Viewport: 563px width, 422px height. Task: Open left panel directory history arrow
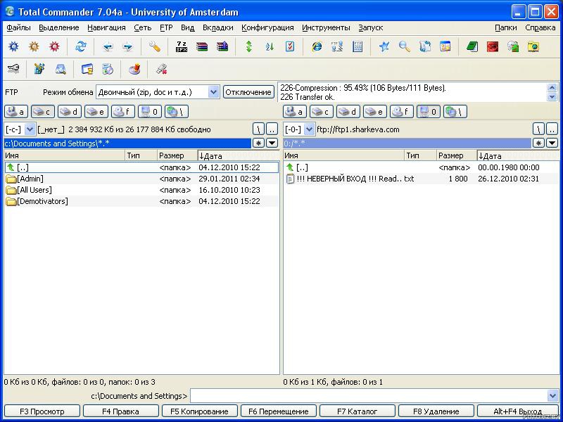272,143
